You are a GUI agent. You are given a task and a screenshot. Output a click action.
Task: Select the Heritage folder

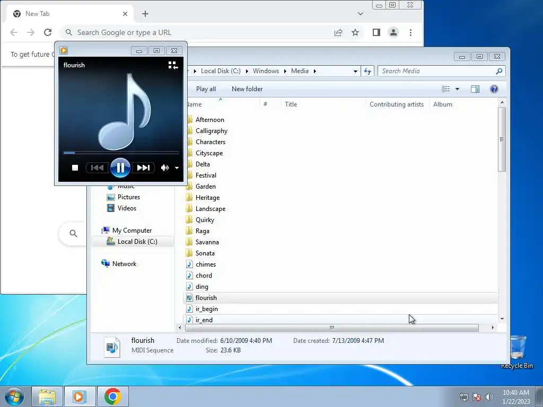tap(207, 198)
